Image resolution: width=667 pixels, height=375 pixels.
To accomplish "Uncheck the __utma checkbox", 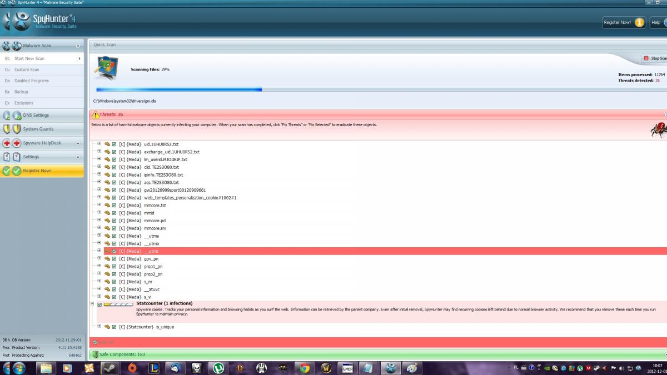I will tap(115, 236).
